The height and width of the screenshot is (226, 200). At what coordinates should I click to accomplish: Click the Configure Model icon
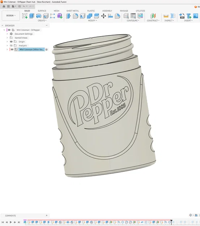(126, 16)
